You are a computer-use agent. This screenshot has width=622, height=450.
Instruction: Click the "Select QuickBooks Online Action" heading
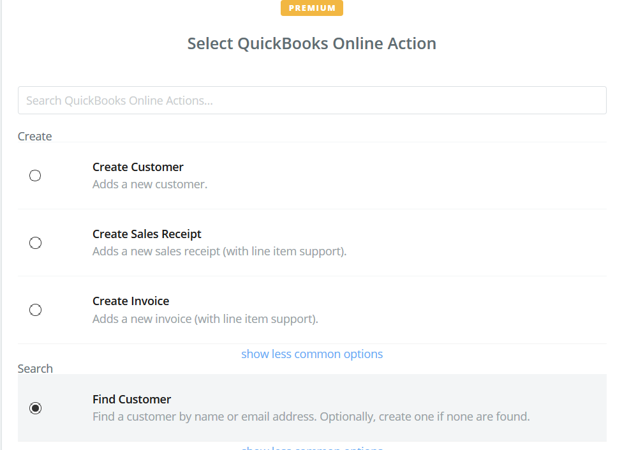pos(311,43)
